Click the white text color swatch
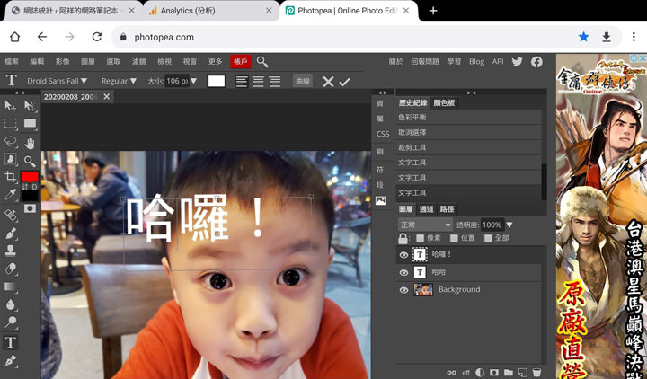Viewport: 647px width, 379px height. click(217, 81)
